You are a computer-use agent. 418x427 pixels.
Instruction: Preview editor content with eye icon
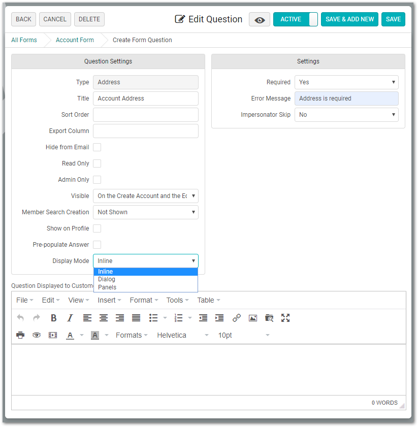point(37,335)
